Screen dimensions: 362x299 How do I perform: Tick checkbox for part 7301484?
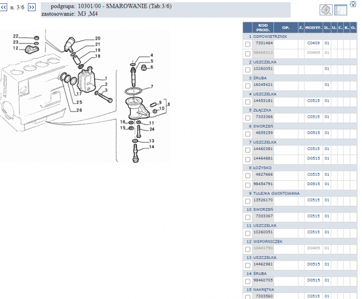coord(248,44)
